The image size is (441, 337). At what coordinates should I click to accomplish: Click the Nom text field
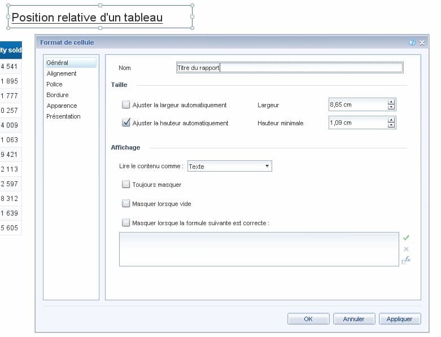290,68
